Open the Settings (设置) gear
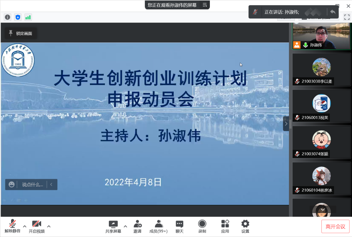This screenshot has height=237, width=352. click(245, 226)
